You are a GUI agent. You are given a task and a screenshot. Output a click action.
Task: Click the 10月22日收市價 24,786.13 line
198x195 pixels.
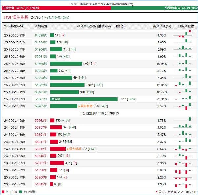100,113
